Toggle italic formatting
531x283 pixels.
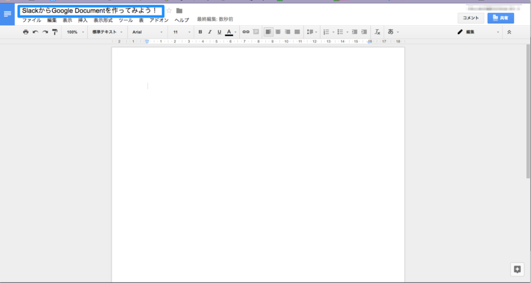tap(209, 32)
